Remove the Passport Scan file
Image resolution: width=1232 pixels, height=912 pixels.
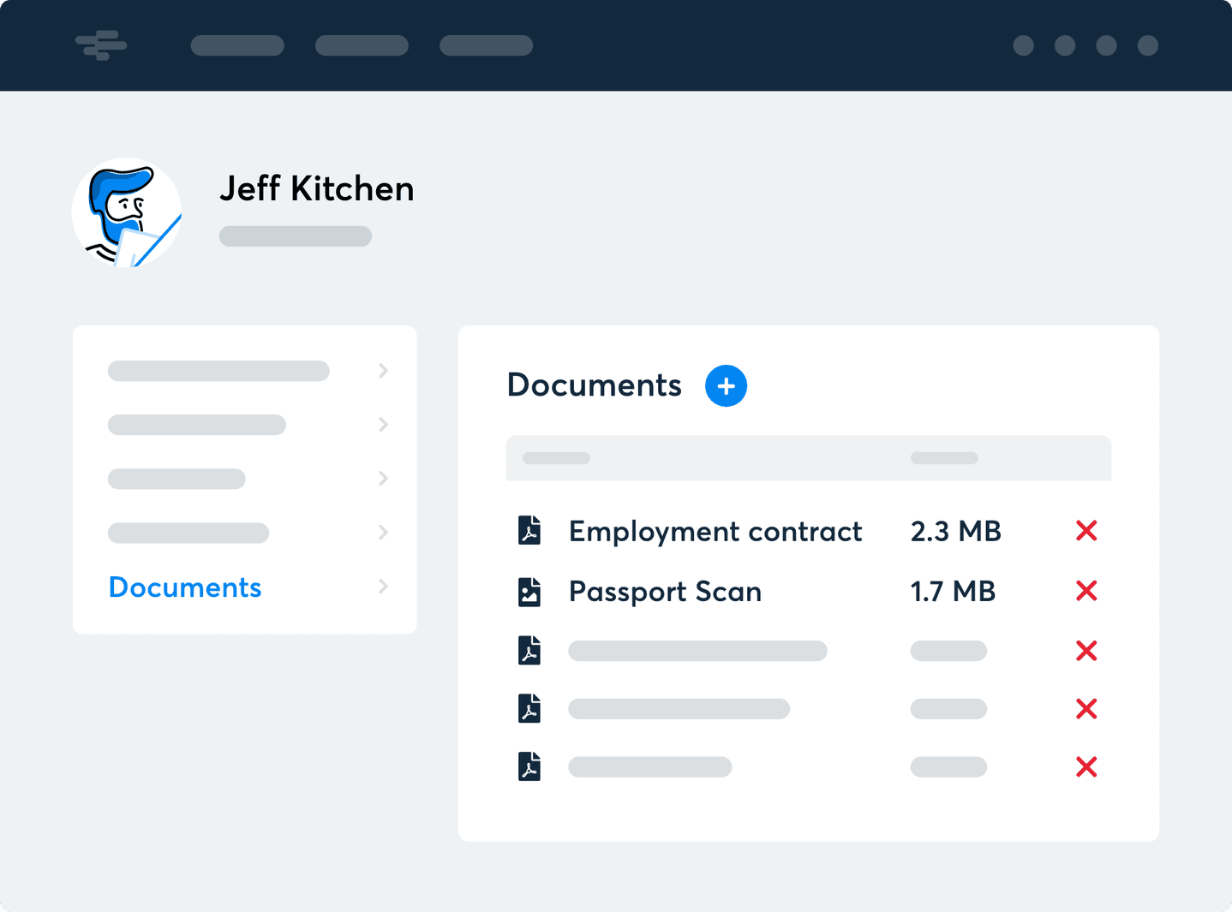(x=1086, y=591)
